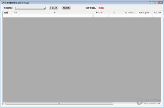Open the application pool dropdown arrow
The image size is (164, 108).
coord(44,8)
